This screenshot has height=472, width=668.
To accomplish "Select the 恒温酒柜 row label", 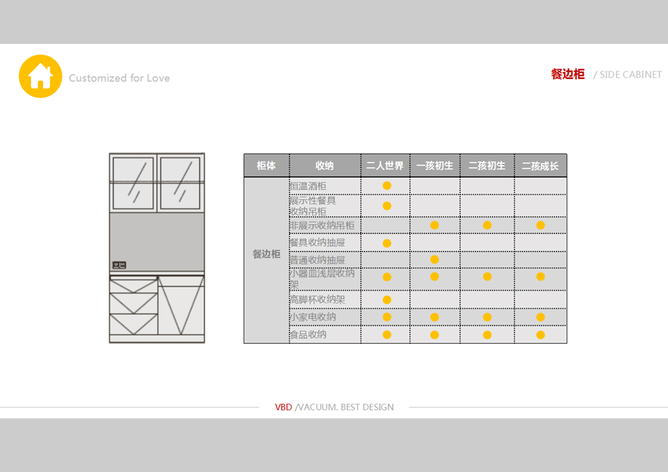I will (308, 186).
